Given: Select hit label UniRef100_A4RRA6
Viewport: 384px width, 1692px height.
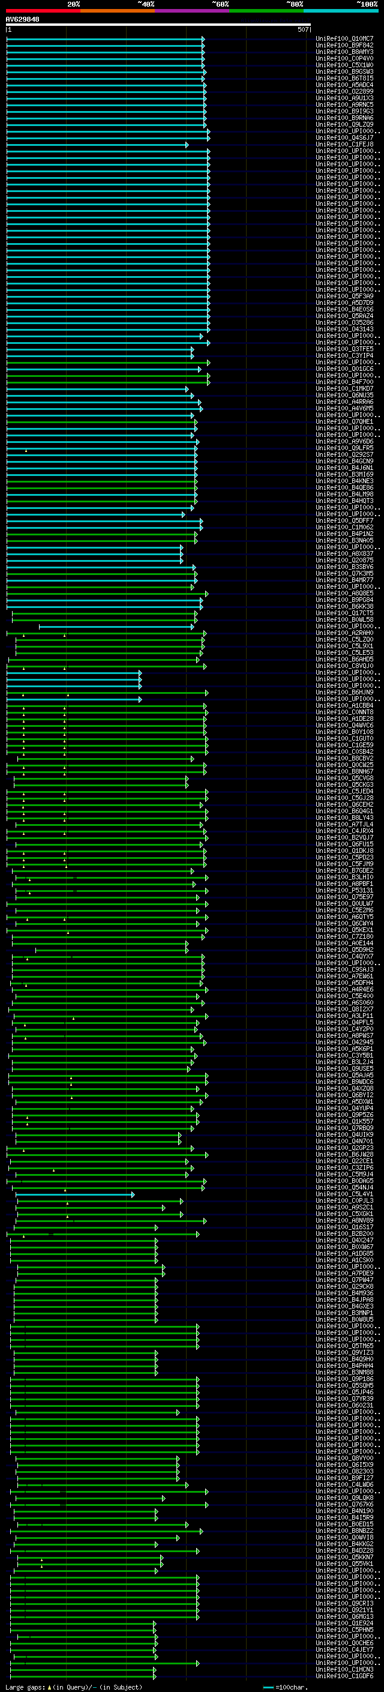Looking at the screenshot, I should (344, 402).
